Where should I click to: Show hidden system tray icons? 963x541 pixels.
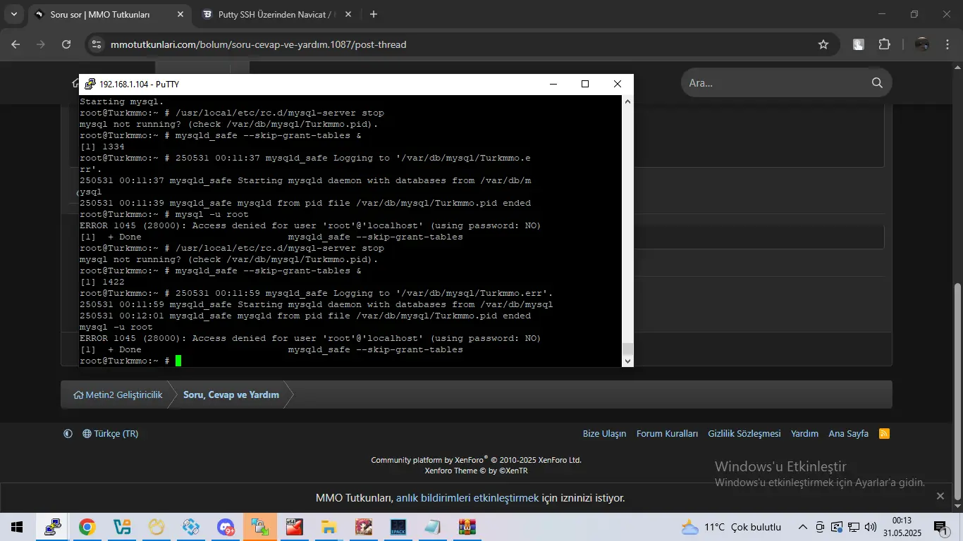coord(802,527)
